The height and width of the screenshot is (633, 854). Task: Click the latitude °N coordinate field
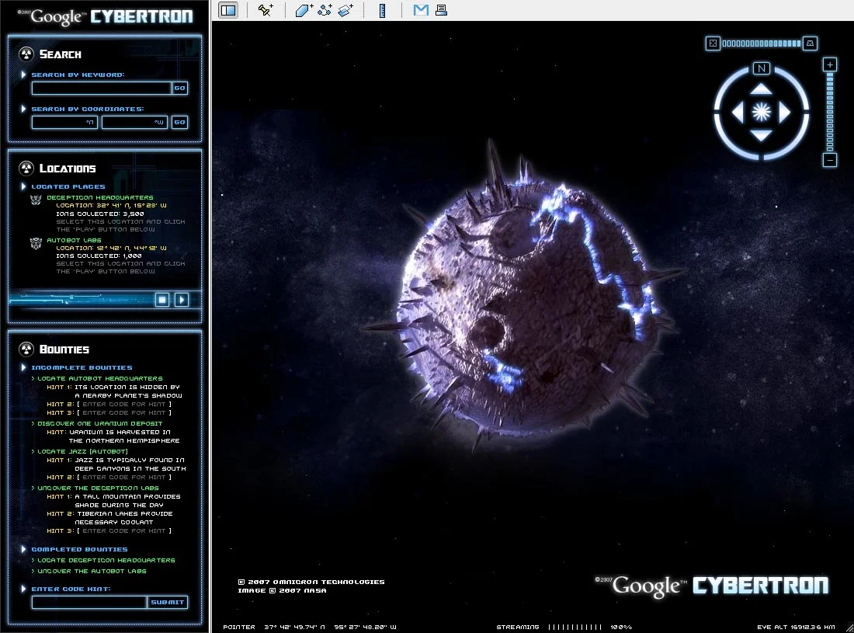point(64,122)
